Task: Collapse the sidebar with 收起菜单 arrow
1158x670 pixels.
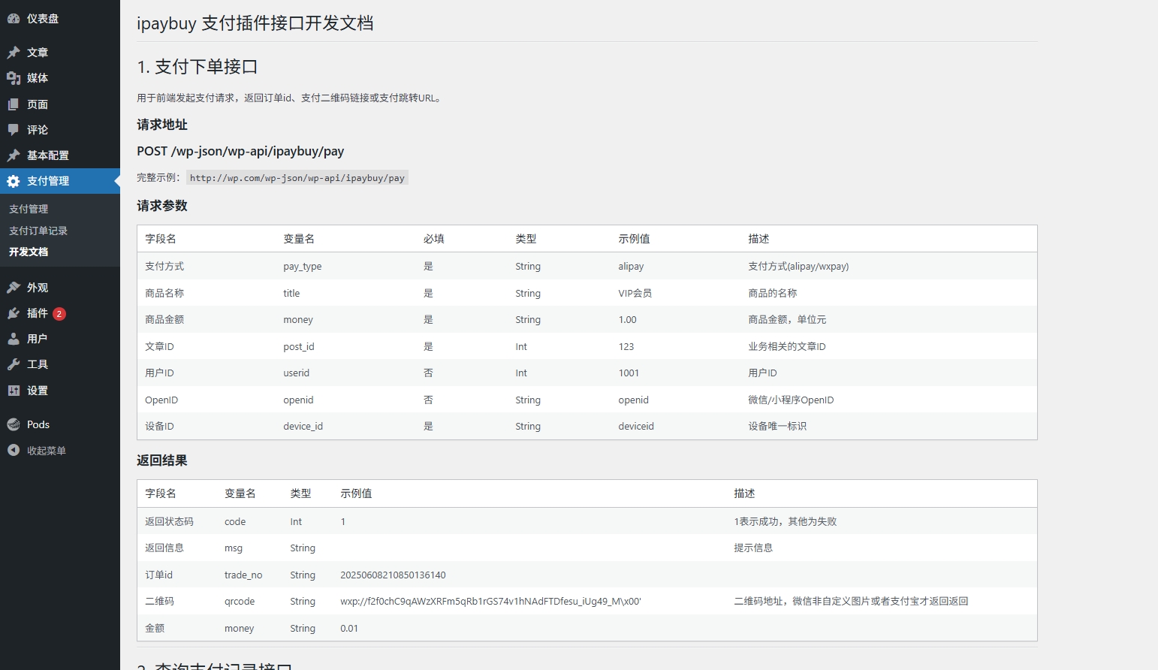Action: pyautogui.click(x=14, y=450)
